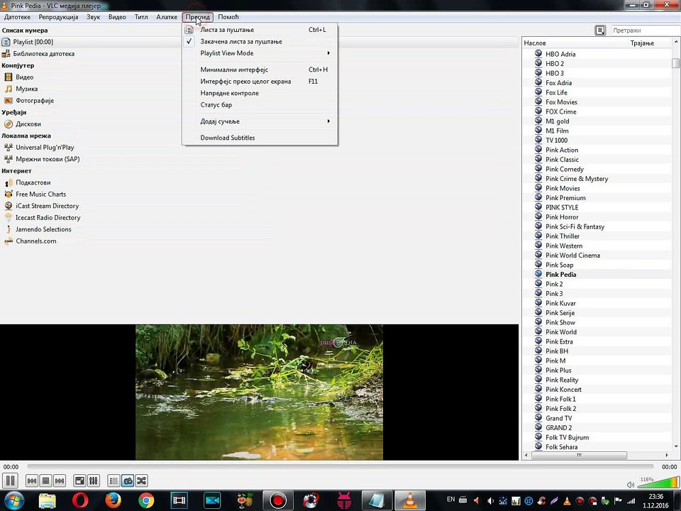Toggle fullscreen video button
The image size is (681, 511).
click(x=79, y=480)
